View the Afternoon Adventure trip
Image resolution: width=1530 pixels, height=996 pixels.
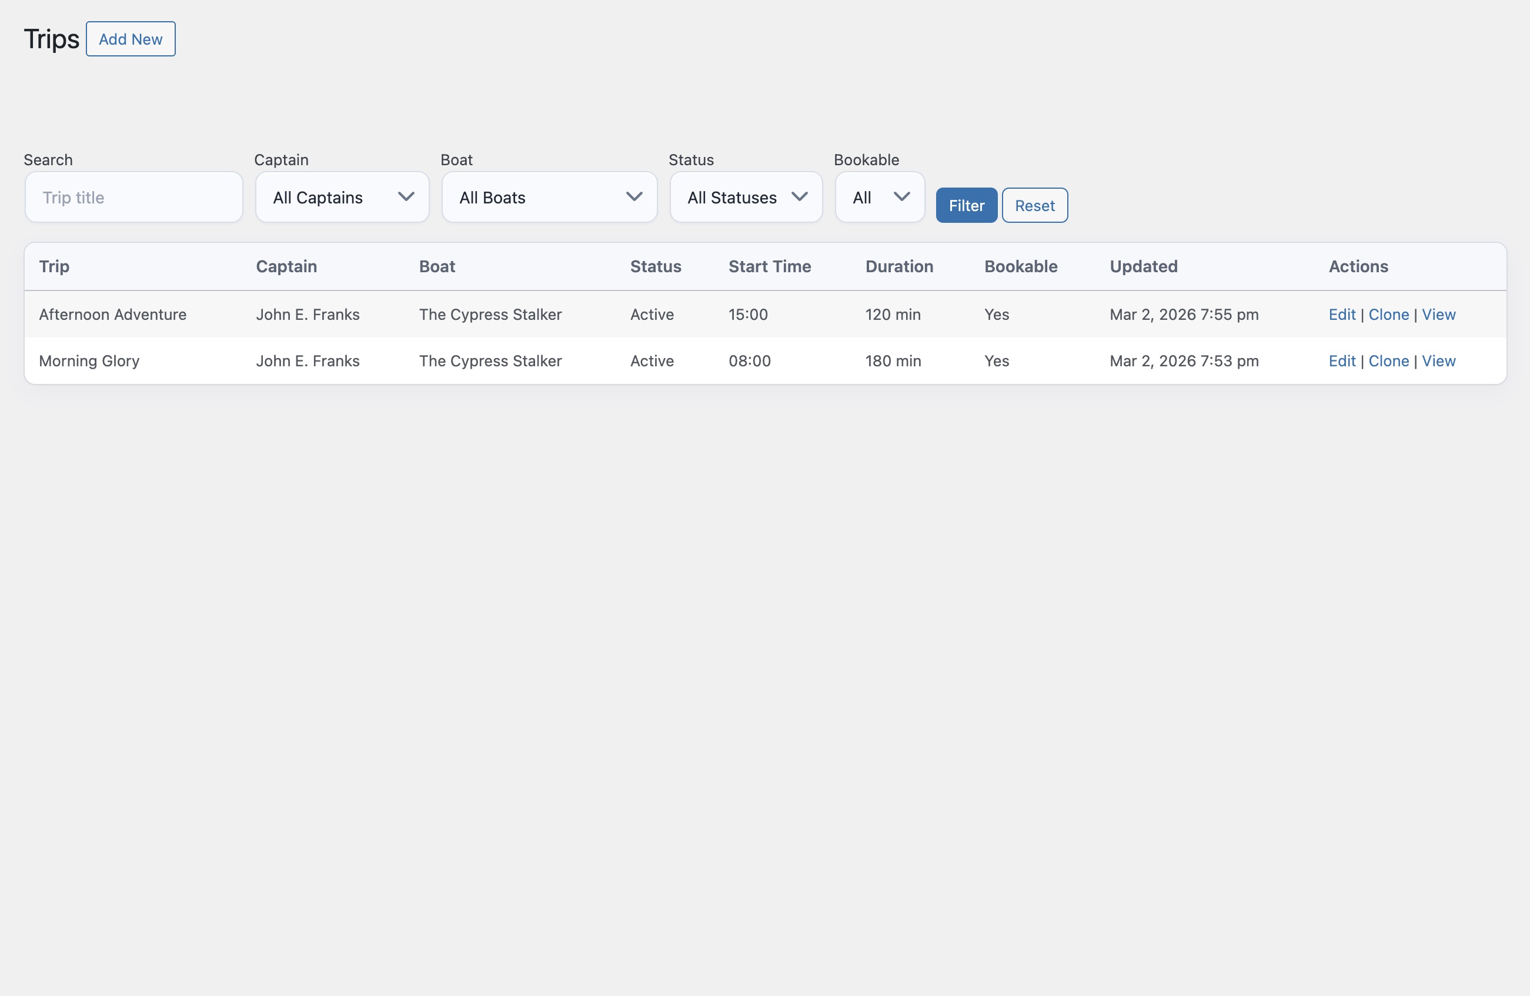pos(1439,315)
